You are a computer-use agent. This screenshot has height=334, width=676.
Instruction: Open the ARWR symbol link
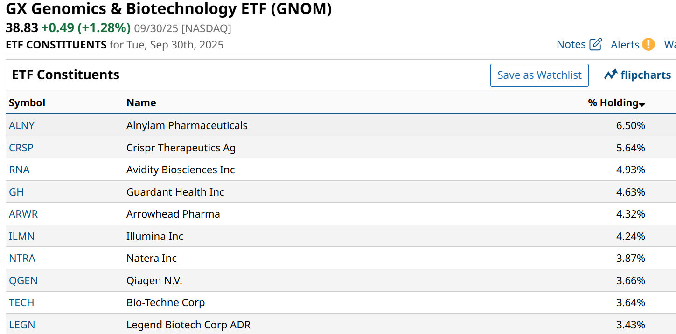coord(23,214)
